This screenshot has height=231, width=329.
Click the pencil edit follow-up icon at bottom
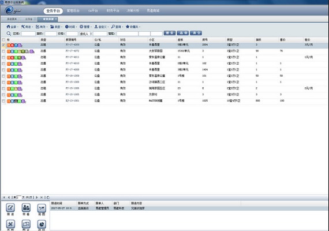tap(10, 208)
